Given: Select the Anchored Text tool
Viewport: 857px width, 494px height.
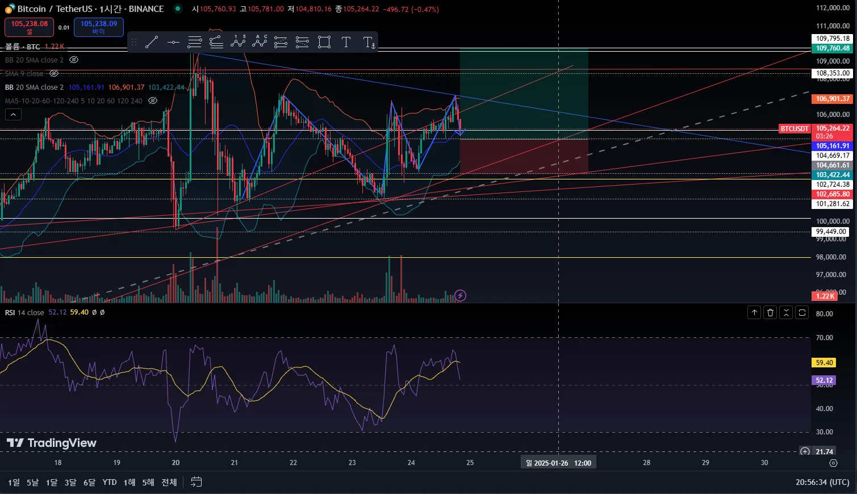Looking at the screenshot, I should point(369,42).
